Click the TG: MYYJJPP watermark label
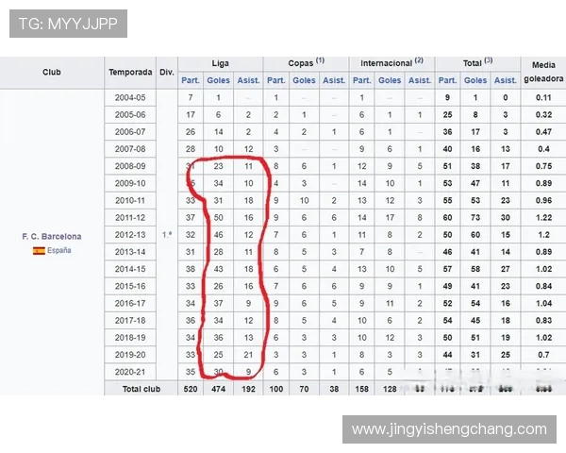Image resolution: width=566 pixels, height=453 pixels. coord(68,24)
